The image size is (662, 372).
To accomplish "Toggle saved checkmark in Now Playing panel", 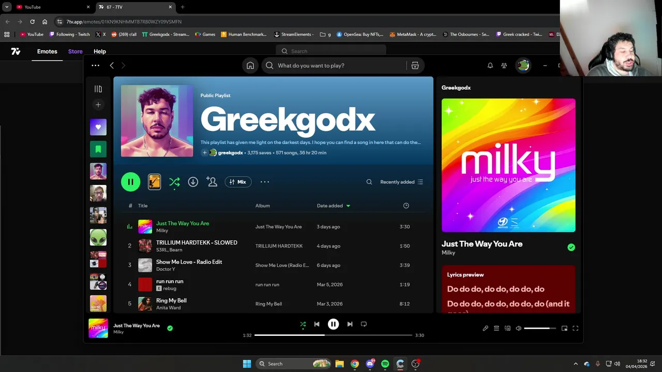I will tap(571, 247).
